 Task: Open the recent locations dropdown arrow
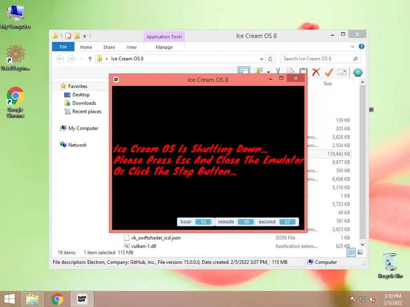pyautogui.click(x=81, y=59)
